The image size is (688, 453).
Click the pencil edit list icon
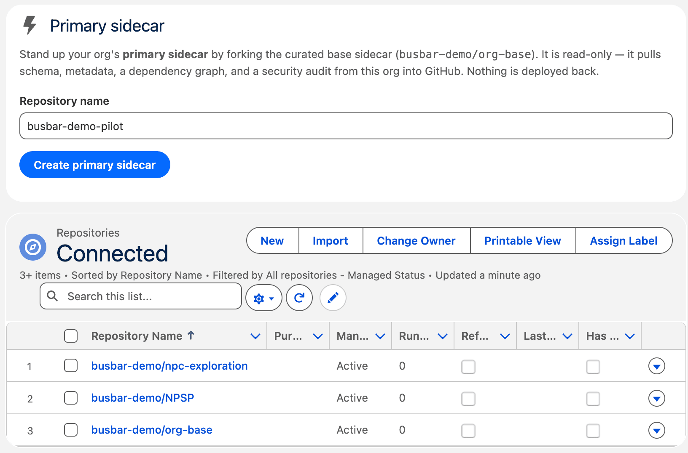coord(333,298)
